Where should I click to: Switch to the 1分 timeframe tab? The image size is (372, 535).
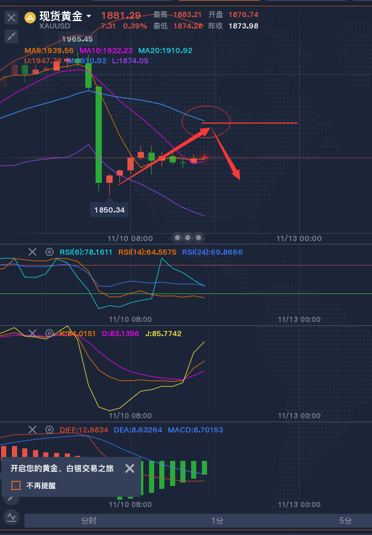[217, 521]
